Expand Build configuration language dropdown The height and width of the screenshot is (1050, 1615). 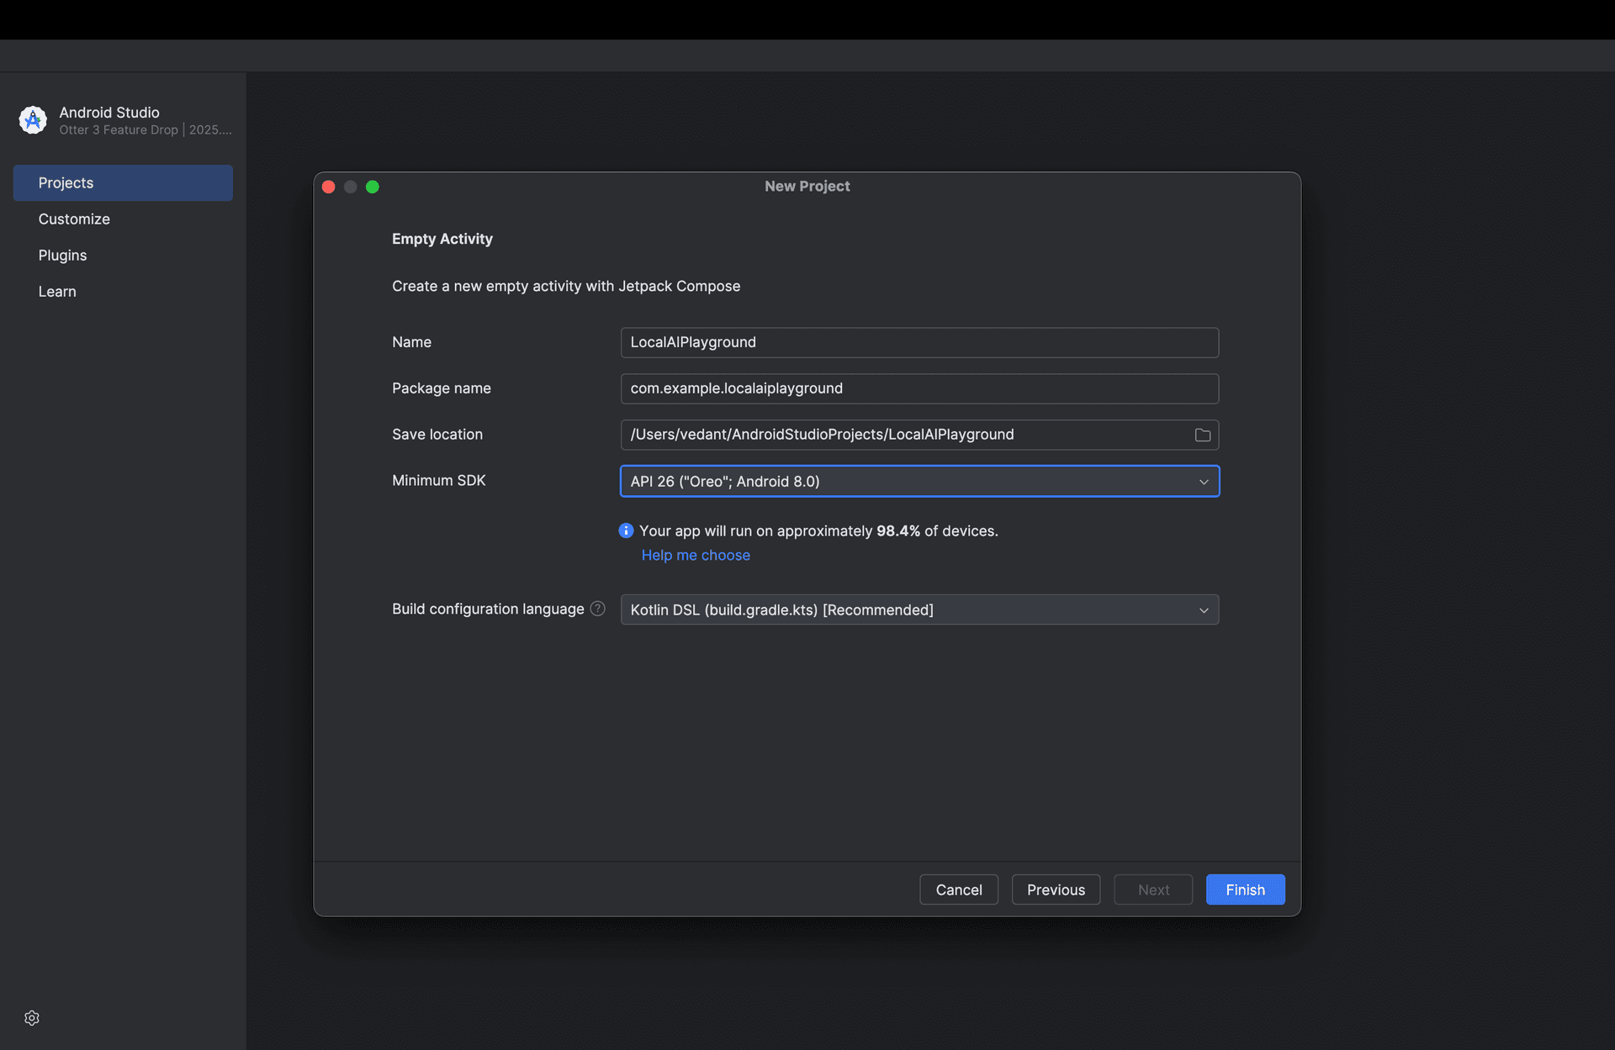919,609
